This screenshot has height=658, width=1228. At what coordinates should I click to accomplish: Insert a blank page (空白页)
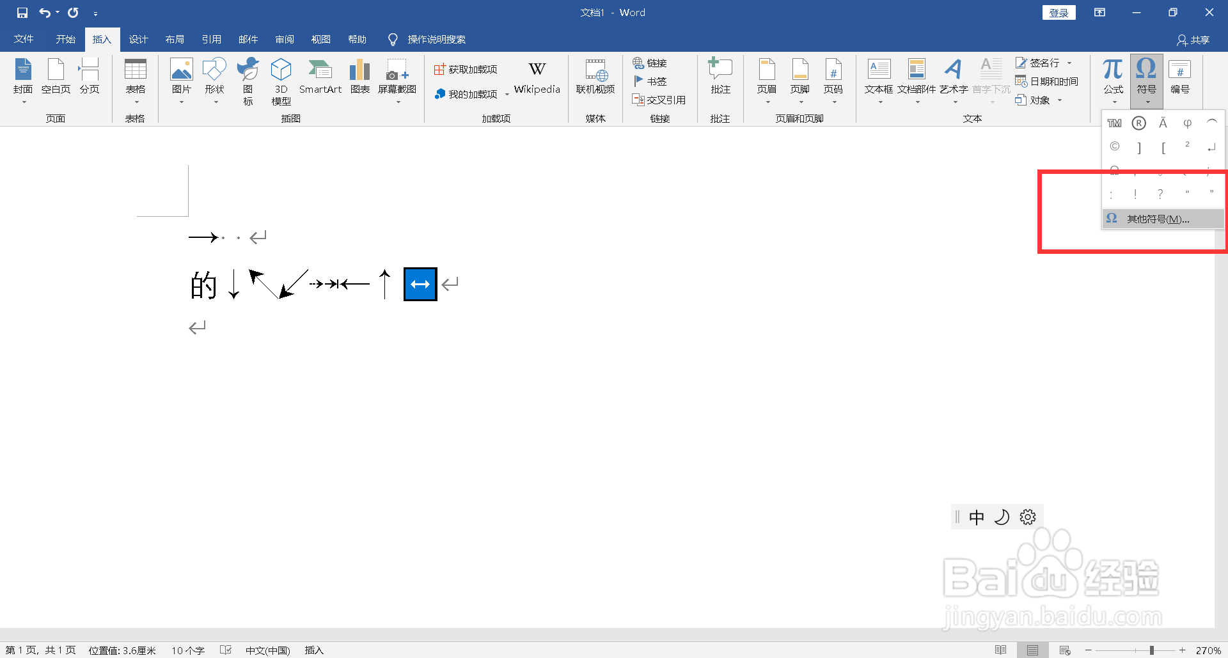(x=56, y=77)
